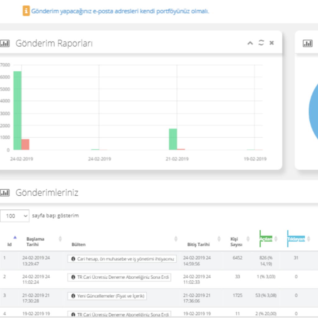
Task: Click the blue Tıklayan column label
Action: tap(296, 239)
